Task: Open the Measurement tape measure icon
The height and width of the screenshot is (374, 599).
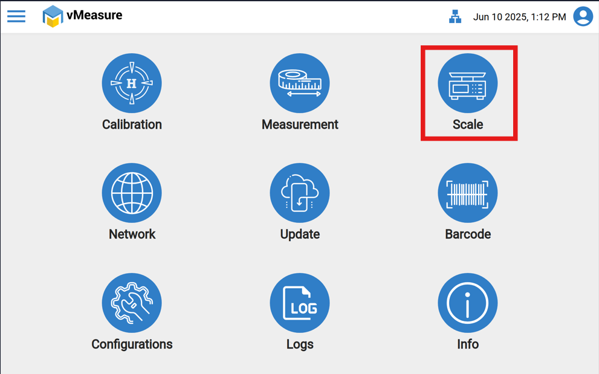Action: [x=300, y=83]
